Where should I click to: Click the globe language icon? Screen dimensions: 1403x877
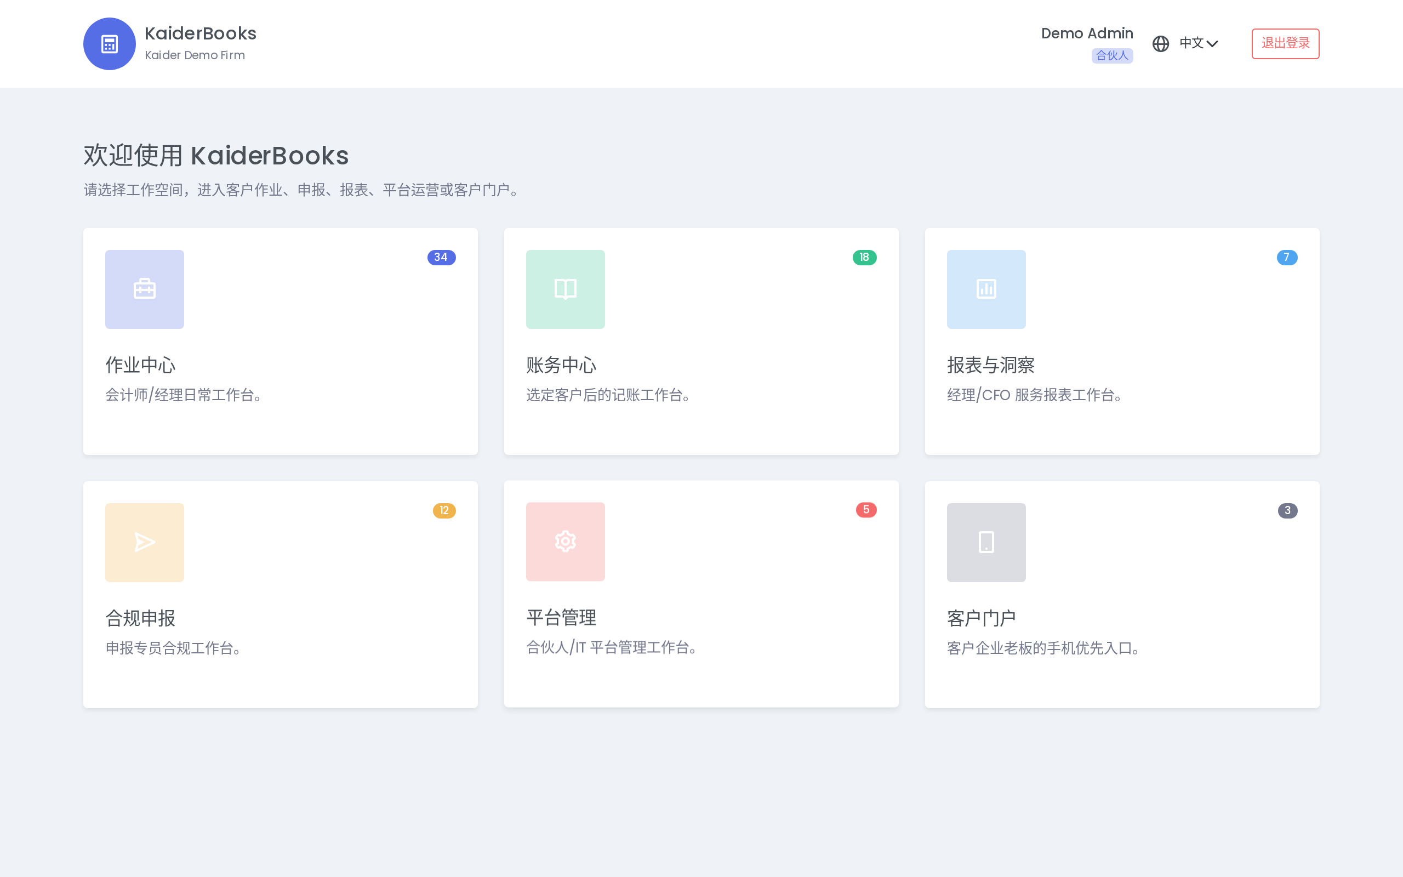(x=1160, y=43)
